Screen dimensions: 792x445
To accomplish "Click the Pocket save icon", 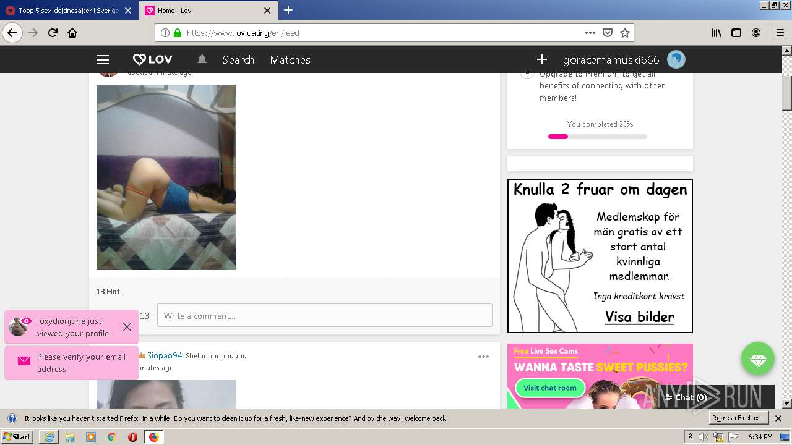I will click(x=608, y=33).
